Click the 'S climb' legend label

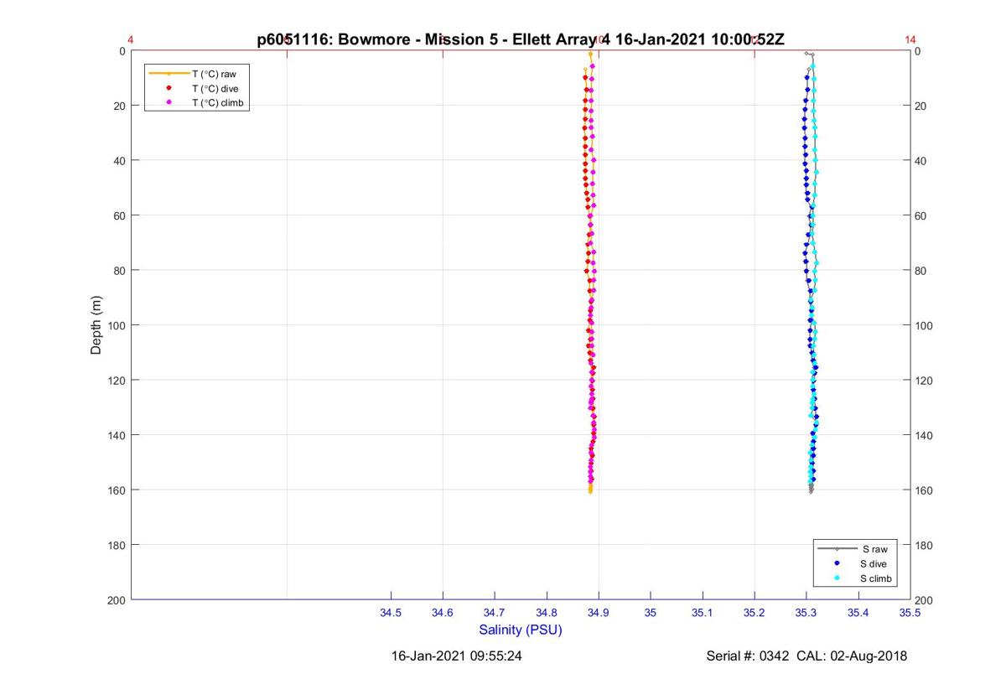[877, 578]
